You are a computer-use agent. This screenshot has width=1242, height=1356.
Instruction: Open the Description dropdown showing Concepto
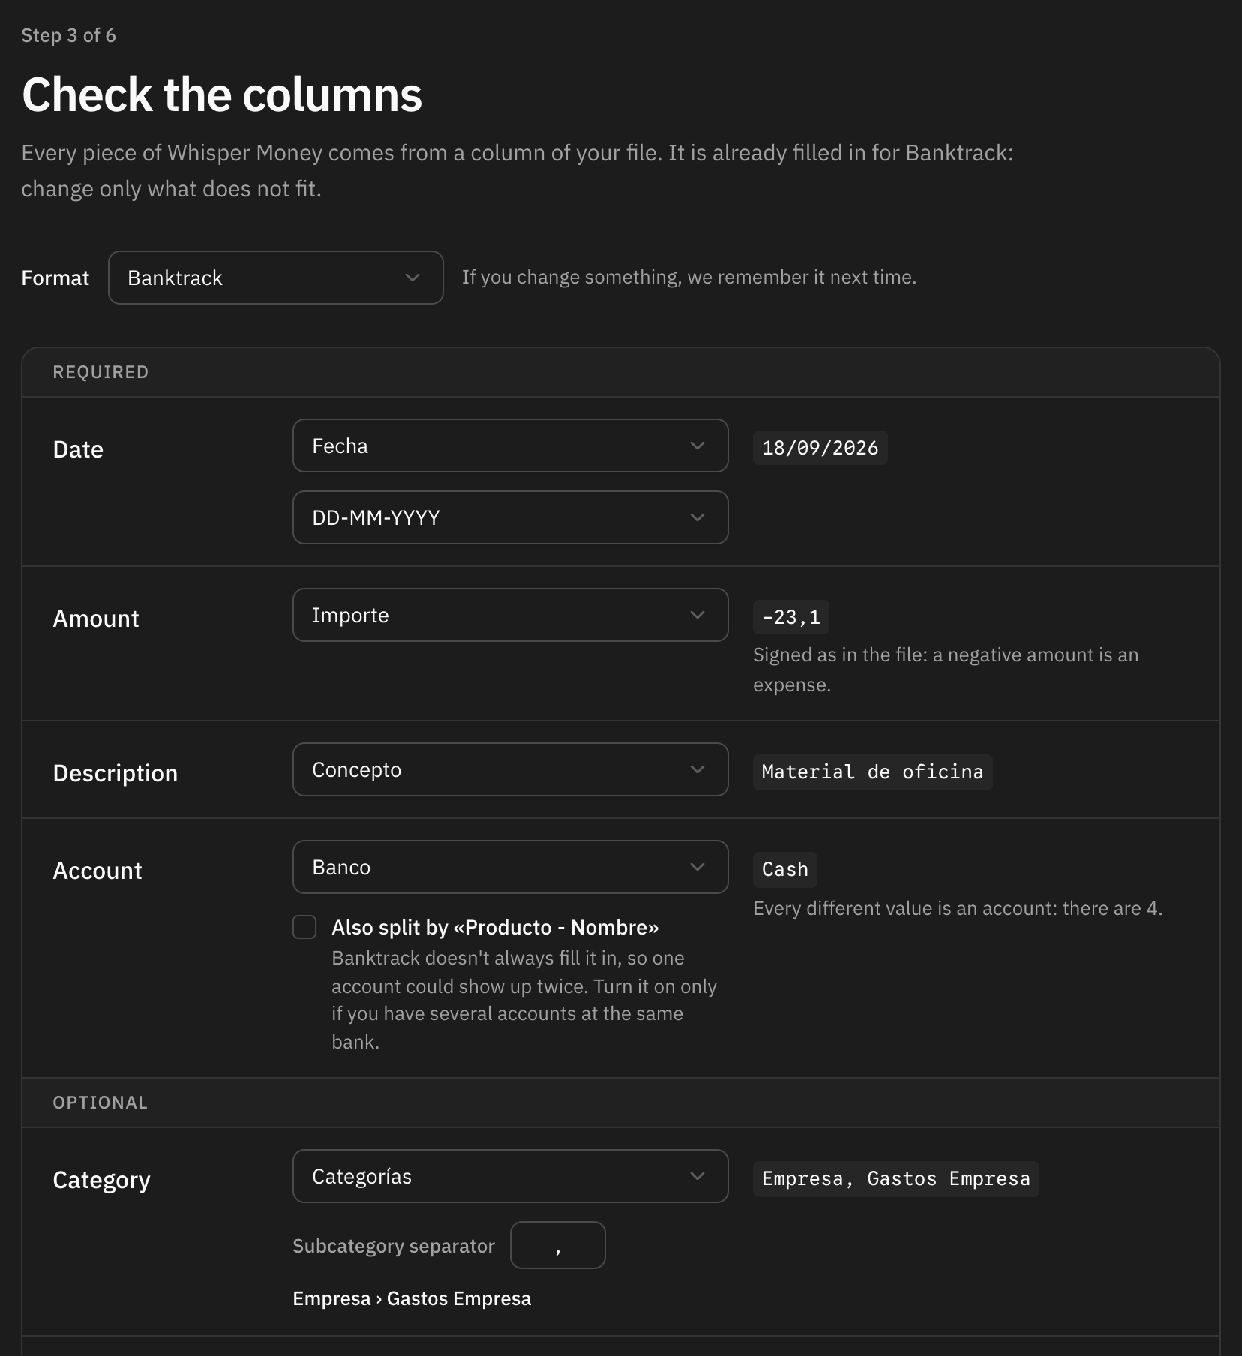coord(510,769)
